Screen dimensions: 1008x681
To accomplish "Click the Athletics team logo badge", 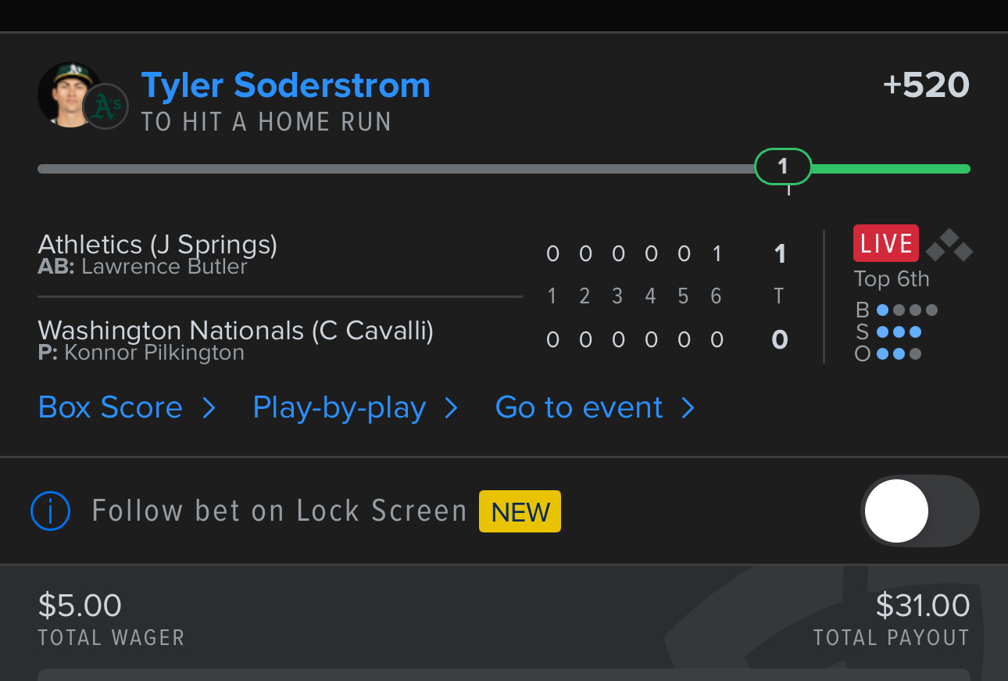I will (105, 106).
